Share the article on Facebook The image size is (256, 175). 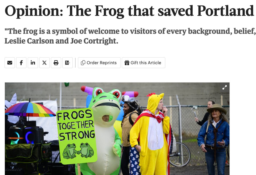[x=21, y=63]
